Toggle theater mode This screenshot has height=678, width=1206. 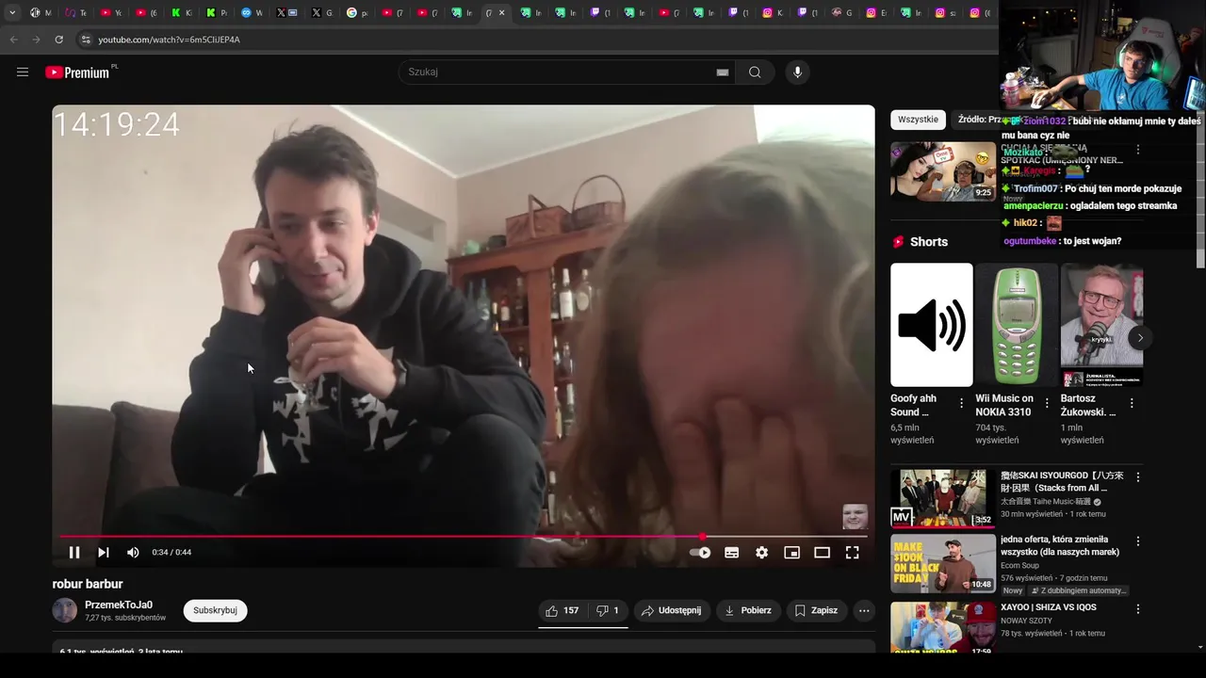click(822, 553)
